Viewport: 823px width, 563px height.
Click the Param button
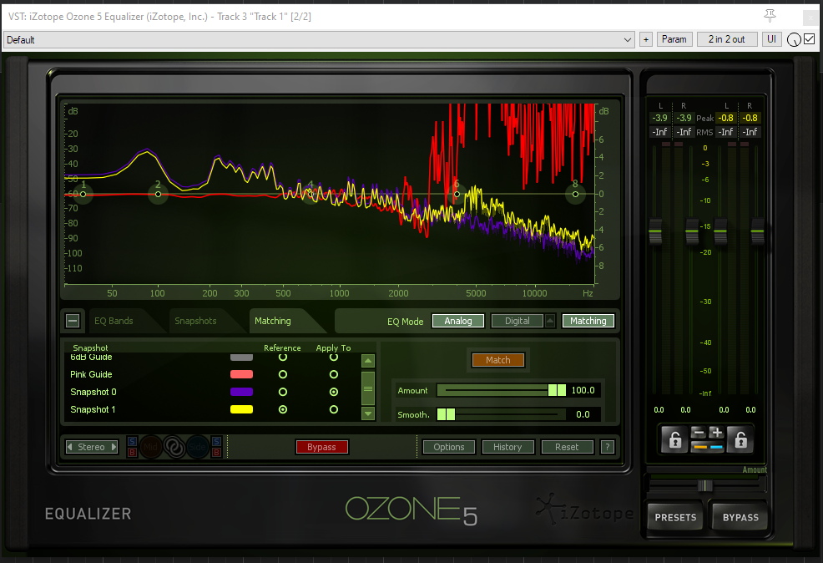[x=674, y=39]
